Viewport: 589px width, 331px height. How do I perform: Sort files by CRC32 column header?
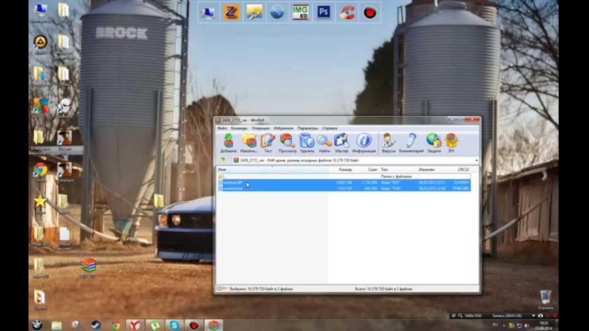tap(459, 170)
